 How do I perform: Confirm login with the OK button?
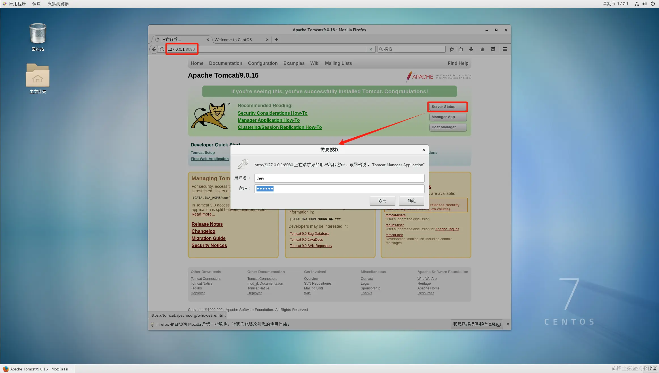(x=411, y=201)
